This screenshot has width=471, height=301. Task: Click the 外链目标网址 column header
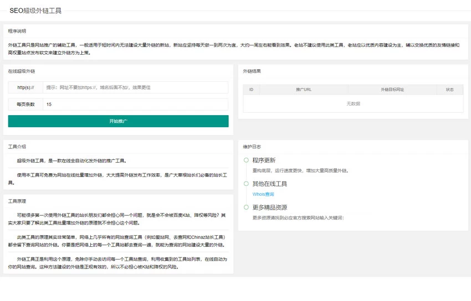pos(392,90)
